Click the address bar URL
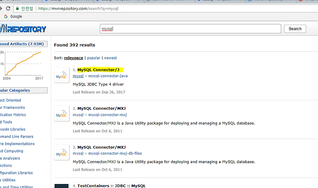Image resolution: width=318 pixels, height=188 pixels. [x=78, y=8]
